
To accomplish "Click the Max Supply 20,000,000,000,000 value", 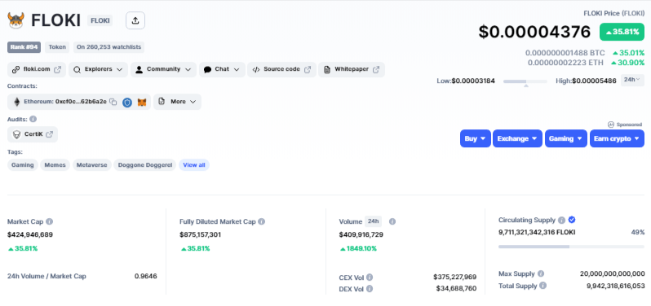I will [x=613, y=273].
